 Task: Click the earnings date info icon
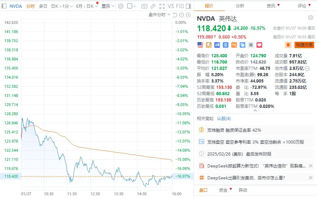[x=202, y=154]
